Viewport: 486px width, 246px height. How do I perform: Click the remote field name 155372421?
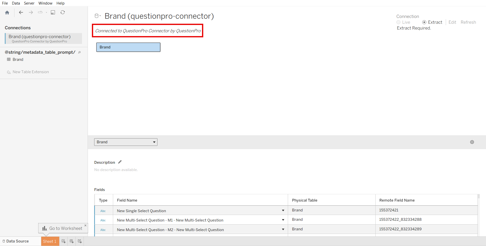(x=389, y=210)
